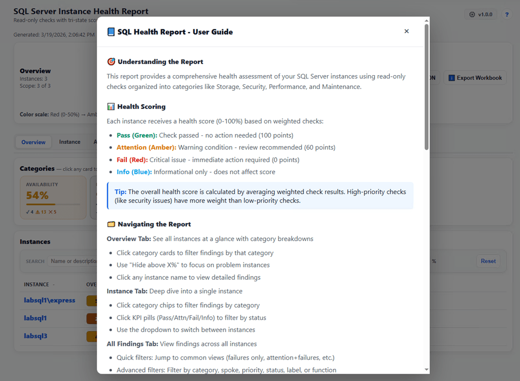Click the Export Workbook button

click(x=475, y=78)
